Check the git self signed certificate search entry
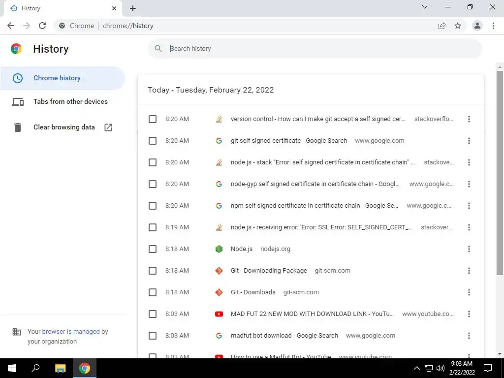504x378 pixels. click(153, 141)
